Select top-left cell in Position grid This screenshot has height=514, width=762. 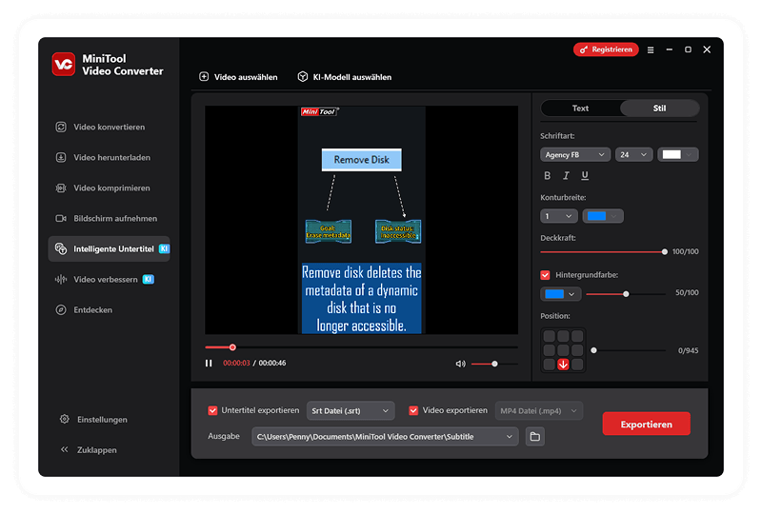550,336
